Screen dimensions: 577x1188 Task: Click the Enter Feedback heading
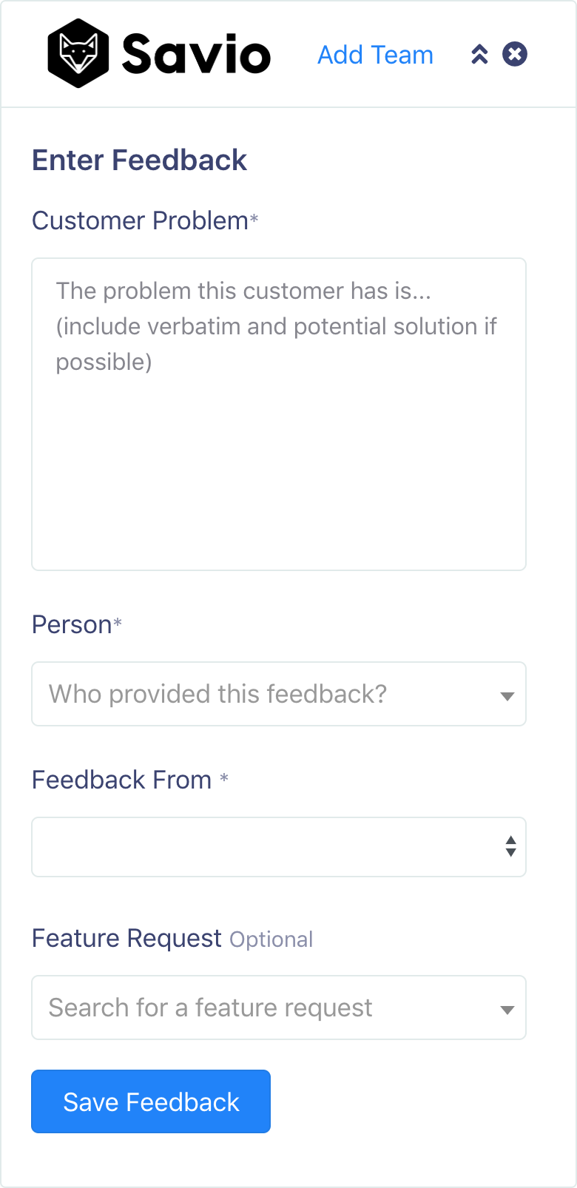point(139,160)
